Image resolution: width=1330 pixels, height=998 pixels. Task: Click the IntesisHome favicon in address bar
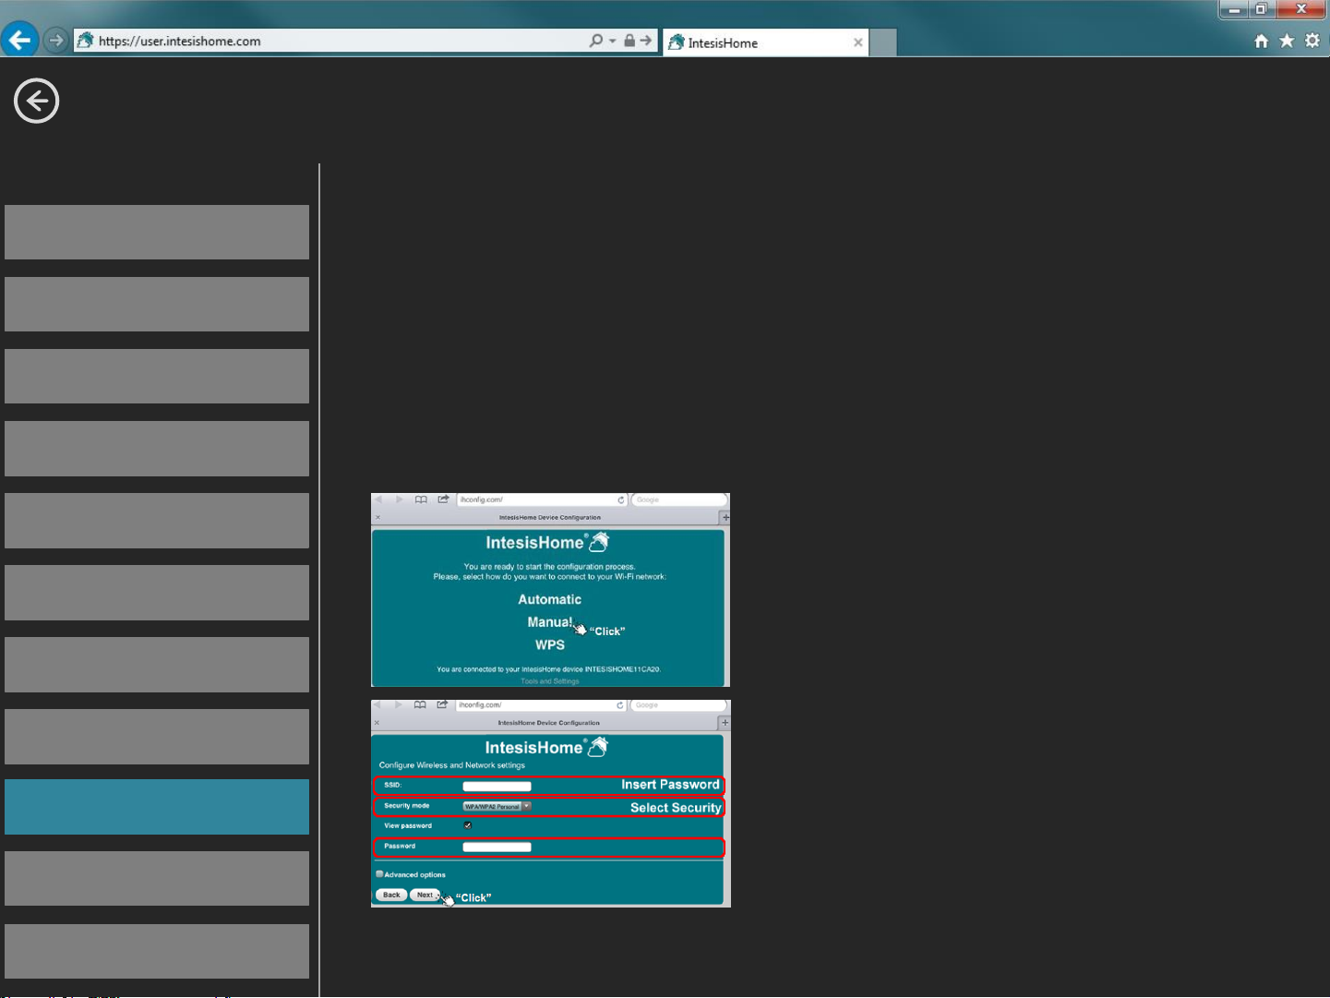(85, 41)
